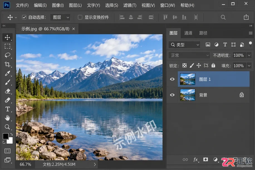Open 填充 slider dropdown arrow
The height and width of the screenshot is (170, 255).
[x=249, y=66]
